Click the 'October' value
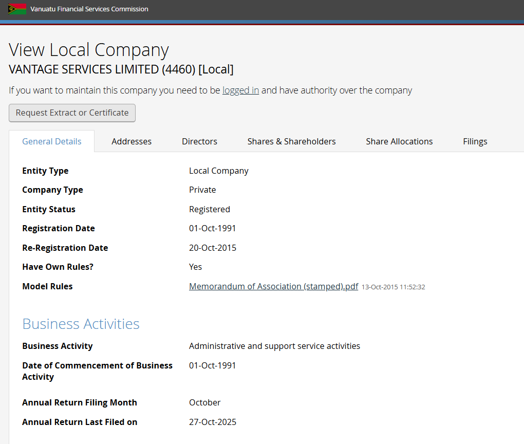 205,402
